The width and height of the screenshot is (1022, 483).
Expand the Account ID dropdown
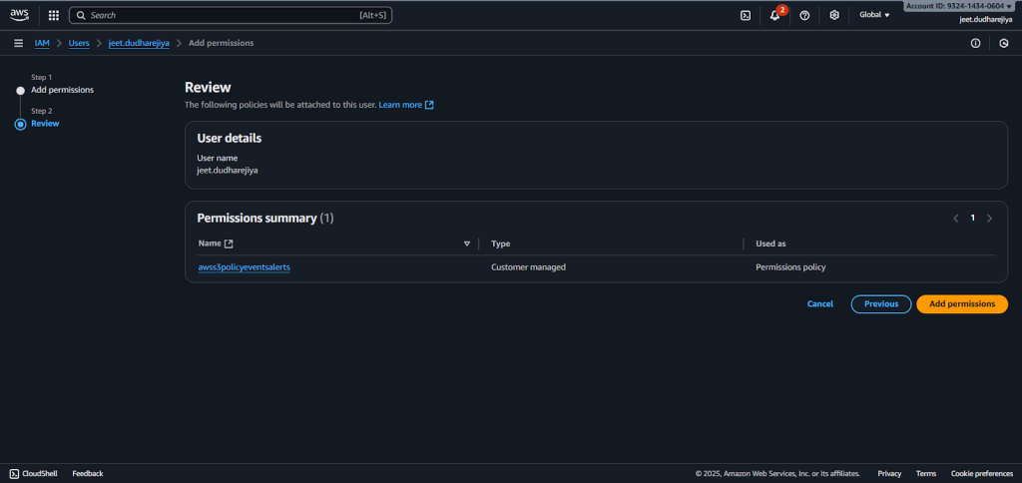click(x=959, y=6)
